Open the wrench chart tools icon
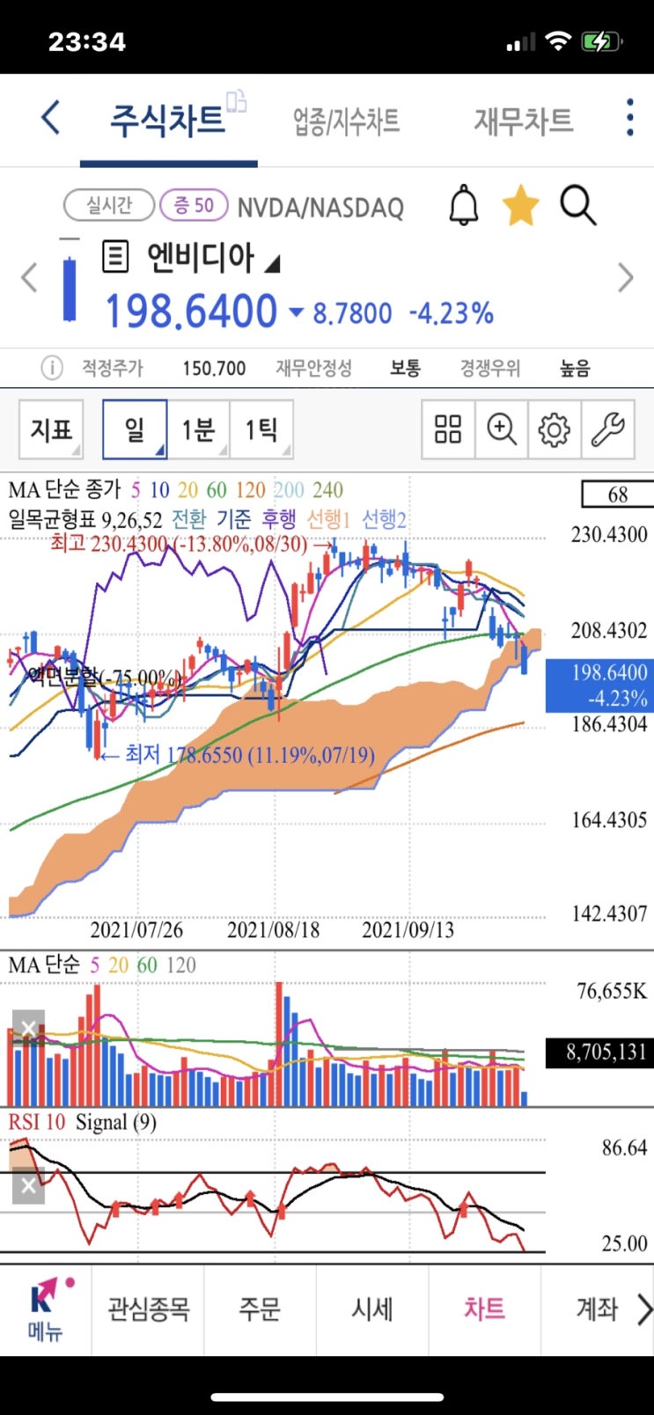Viewport: 654px width, 1415px height. point(607,429)
